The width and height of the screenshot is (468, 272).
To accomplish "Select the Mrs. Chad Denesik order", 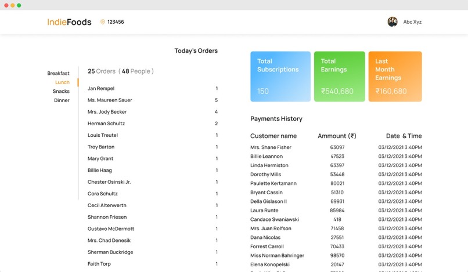I will [153, 240].
